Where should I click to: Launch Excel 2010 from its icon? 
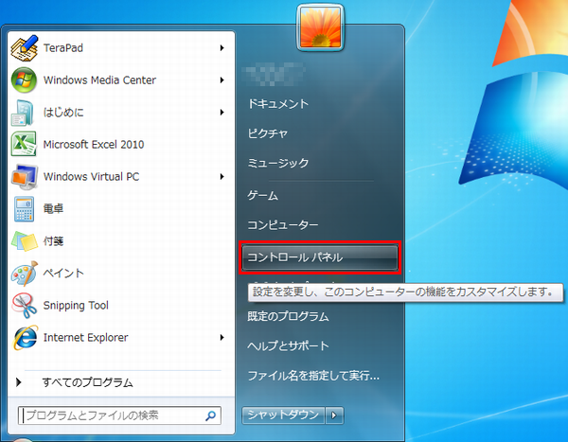tap(24, 144)
